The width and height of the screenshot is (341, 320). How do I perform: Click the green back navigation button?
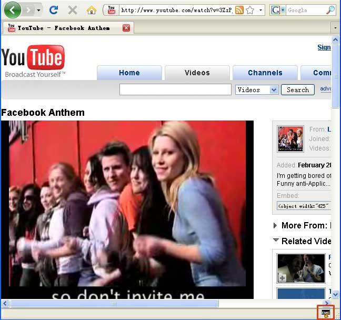[13, 10]
